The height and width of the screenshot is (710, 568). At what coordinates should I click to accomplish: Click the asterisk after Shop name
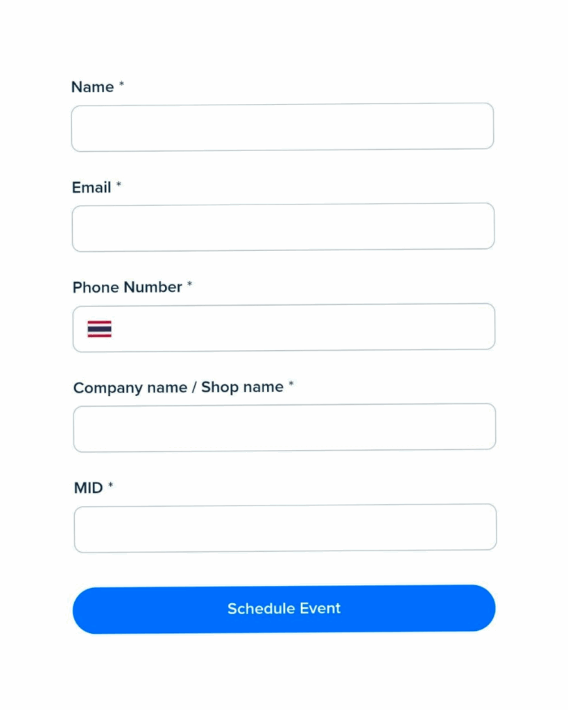tap(291, 385)
